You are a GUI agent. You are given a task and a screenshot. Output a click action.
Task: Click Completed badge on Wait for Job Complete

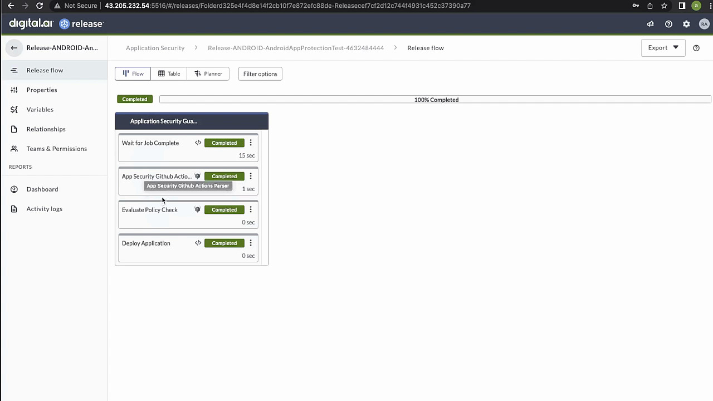(x=224, y=143)
